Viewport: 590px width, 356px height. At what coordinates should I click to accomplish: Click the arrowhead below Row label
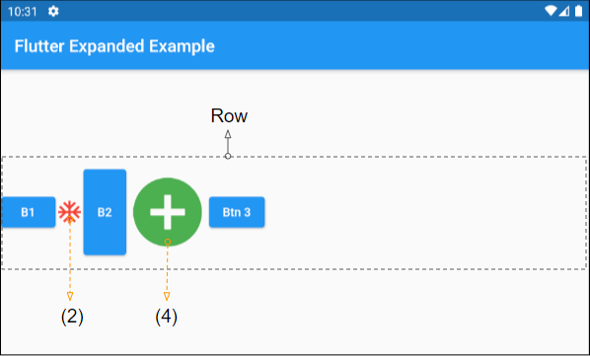[x=228, y=134]
